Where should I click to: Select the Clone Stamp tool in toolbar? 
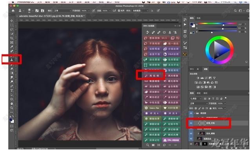12,60
